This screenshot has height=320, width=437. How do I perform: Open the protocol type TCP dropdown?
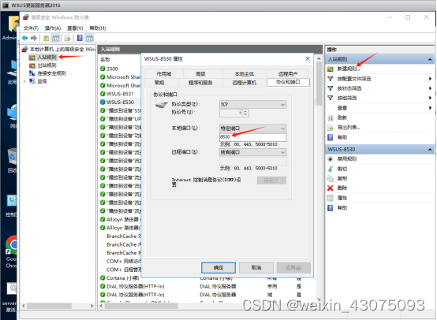tap(252, 105)
